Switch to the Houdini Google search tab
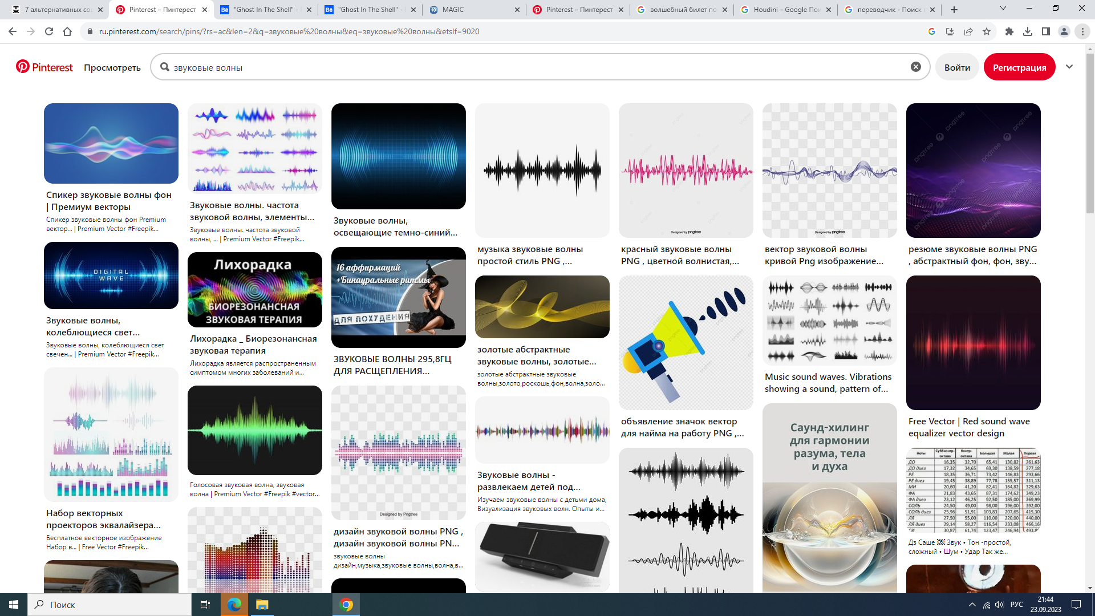Viewport: 1095px width, 616px height. pyautogui.click(x=786, y=10)
